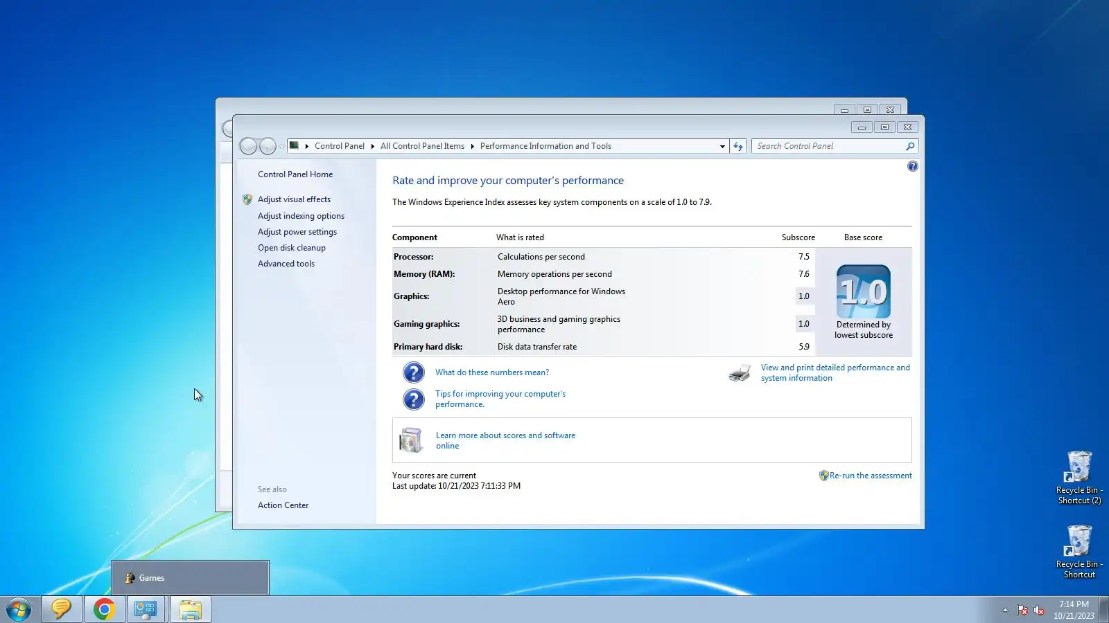This screenshot has width=1109, height=623.
Task: Launch Google Chrome from taskbar
Action: (105, 610)
